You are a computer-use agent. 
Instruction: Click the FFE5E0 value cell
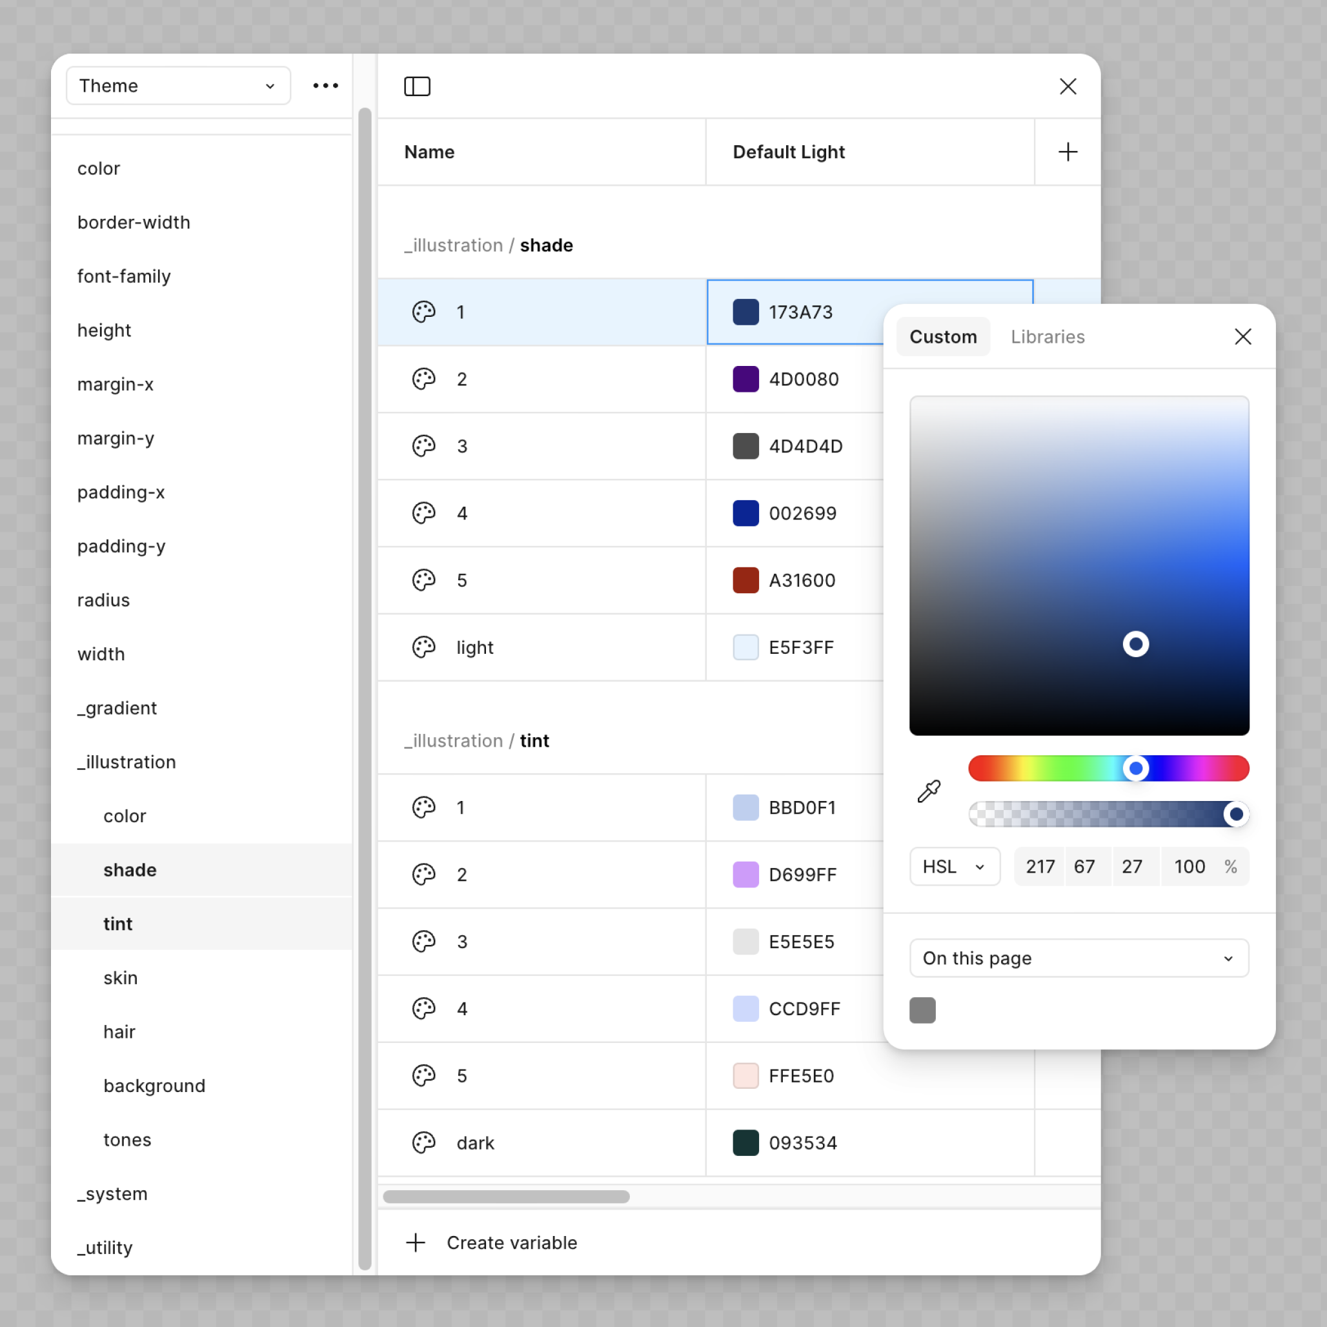869,1075
